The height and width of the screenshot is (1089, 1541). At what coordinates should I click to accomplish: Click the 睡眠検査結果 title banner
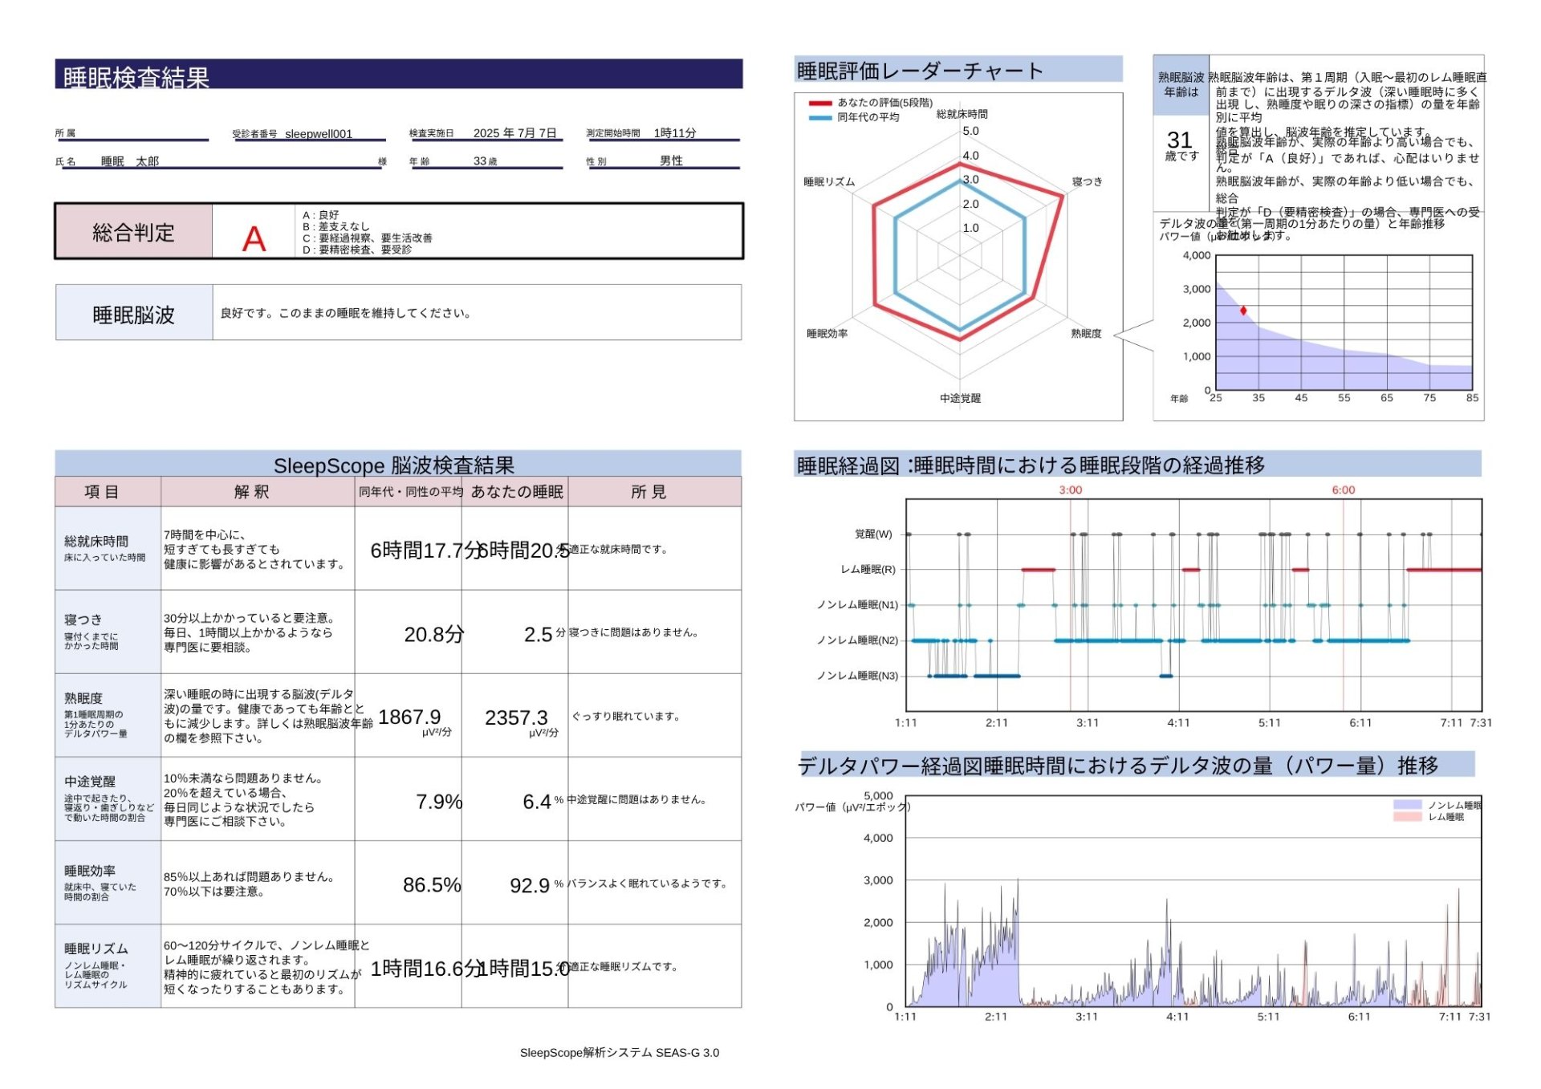(398, 74)
